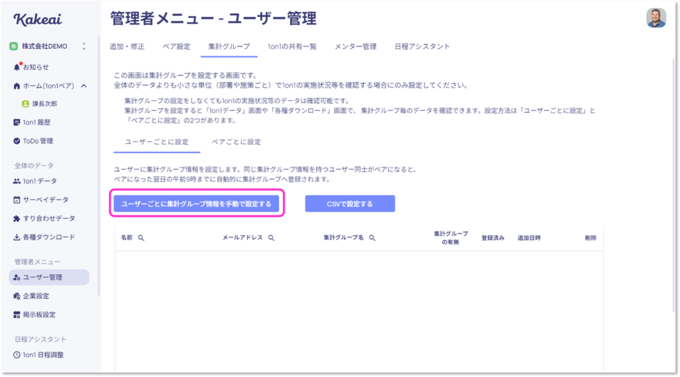Click the ToDo 管理 checkmark icon
Image resolution: width=680 pixels, height=377 pixels.
17,140
